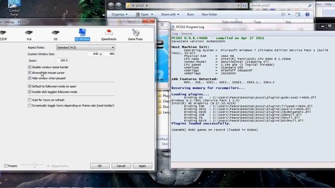Image resolution: width=335 pixels, height=188 pixels.
Task: Toggle Always hide mouse cursor
Action: coord(29,73)
